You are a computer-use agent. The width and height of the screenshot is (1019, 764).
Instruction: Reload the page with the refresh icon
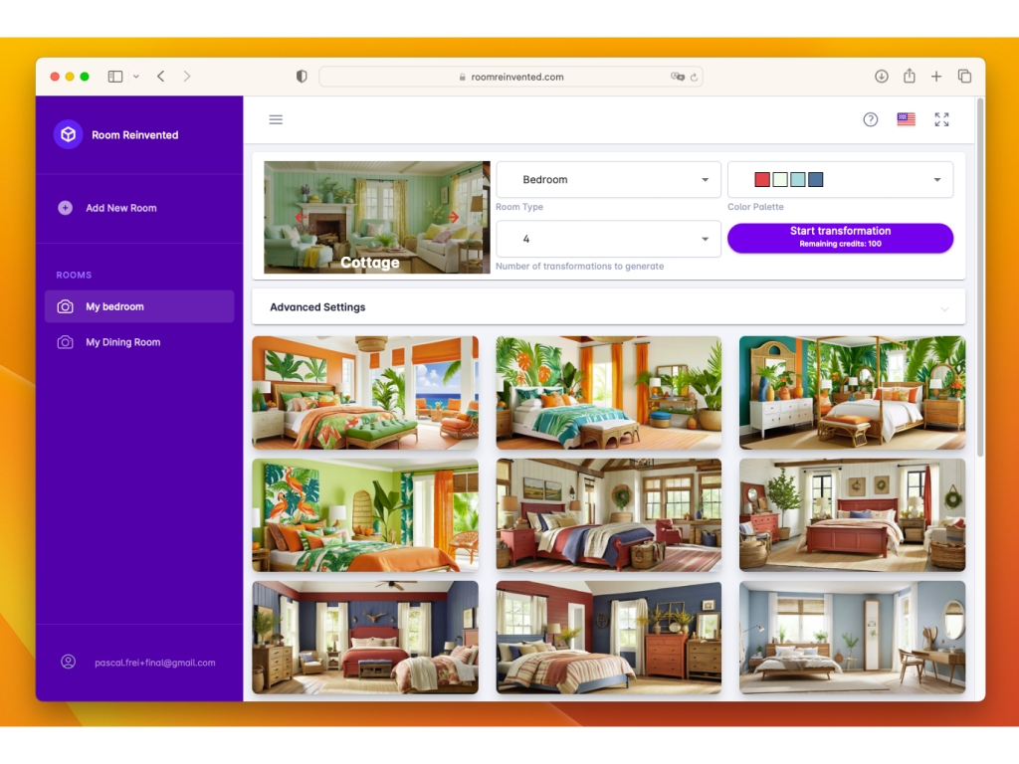(694, 77)
